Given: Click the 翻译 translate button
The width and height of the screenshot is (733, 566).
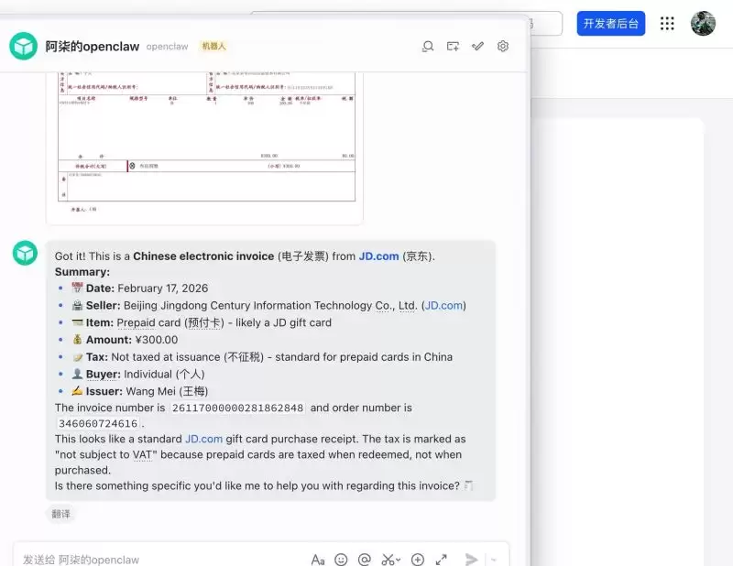Looking at the screenshot, I should click(60, 514).
